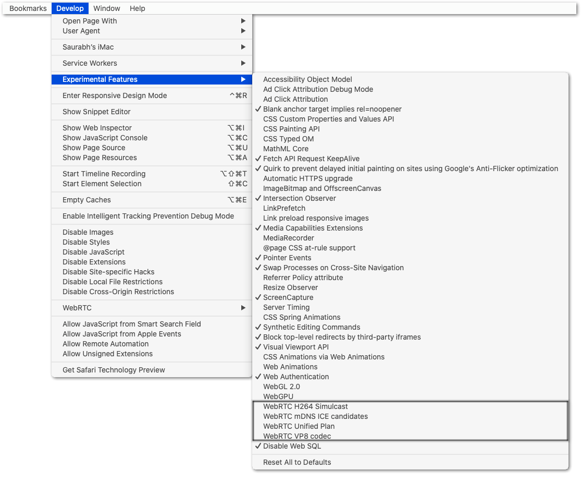Enable WebRTC H264 Simulcast

[410, 407]
